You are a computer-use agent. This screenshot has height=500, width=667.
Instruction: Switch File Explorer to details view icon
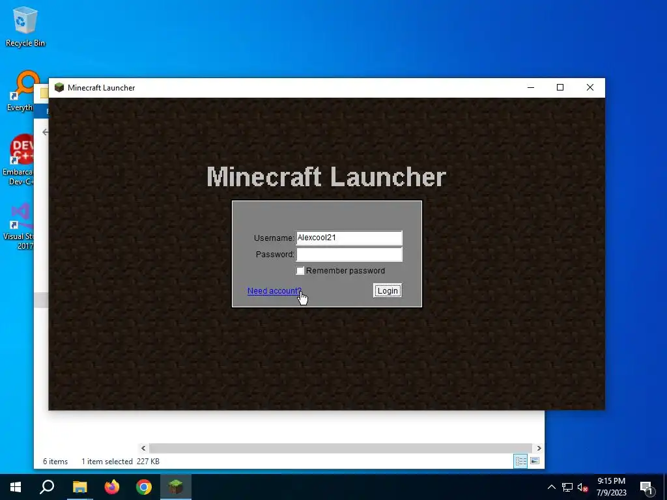pyautogui.click(x=520, y=461)
